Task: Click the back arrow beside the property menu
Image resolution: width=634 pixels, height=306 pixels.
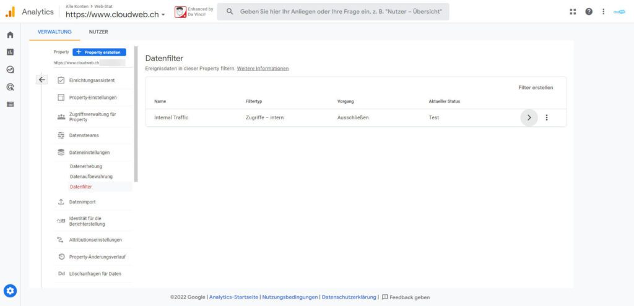Action: (x=41, y=80)
